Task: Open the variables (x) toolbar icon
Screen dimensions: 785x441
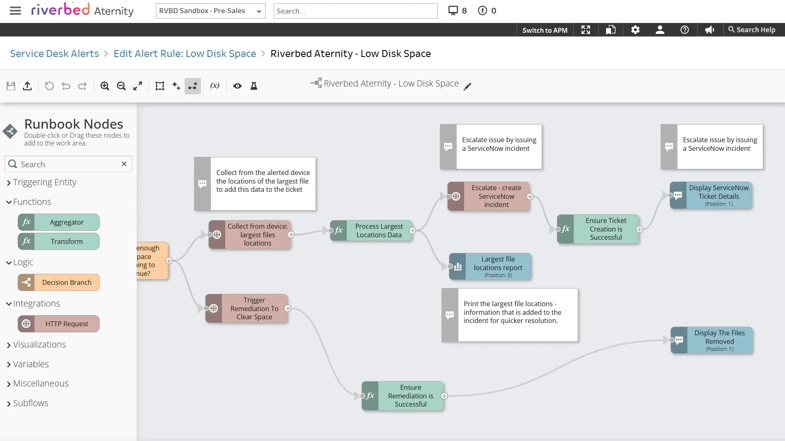Action: pyautogui.click(x=215, y=86)
